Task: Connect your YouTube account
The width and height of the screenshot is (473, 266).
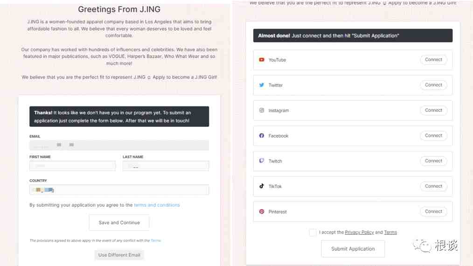Action: [433, 60]
